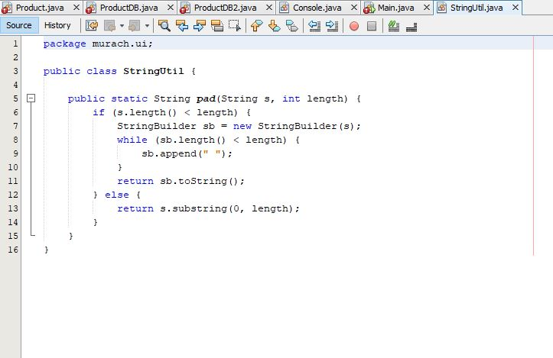Close the Main.java tab
553x358 pixels.
coord(427,8)
